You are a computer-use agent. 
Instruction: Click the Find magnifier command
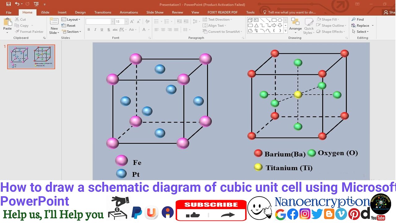358,19
